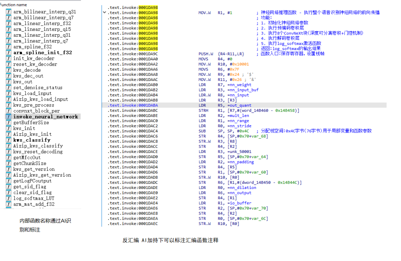The width and height of the screenshot is (401, 261).
Task: Click the nn_weight symbol reference
Action: [240, 85]
